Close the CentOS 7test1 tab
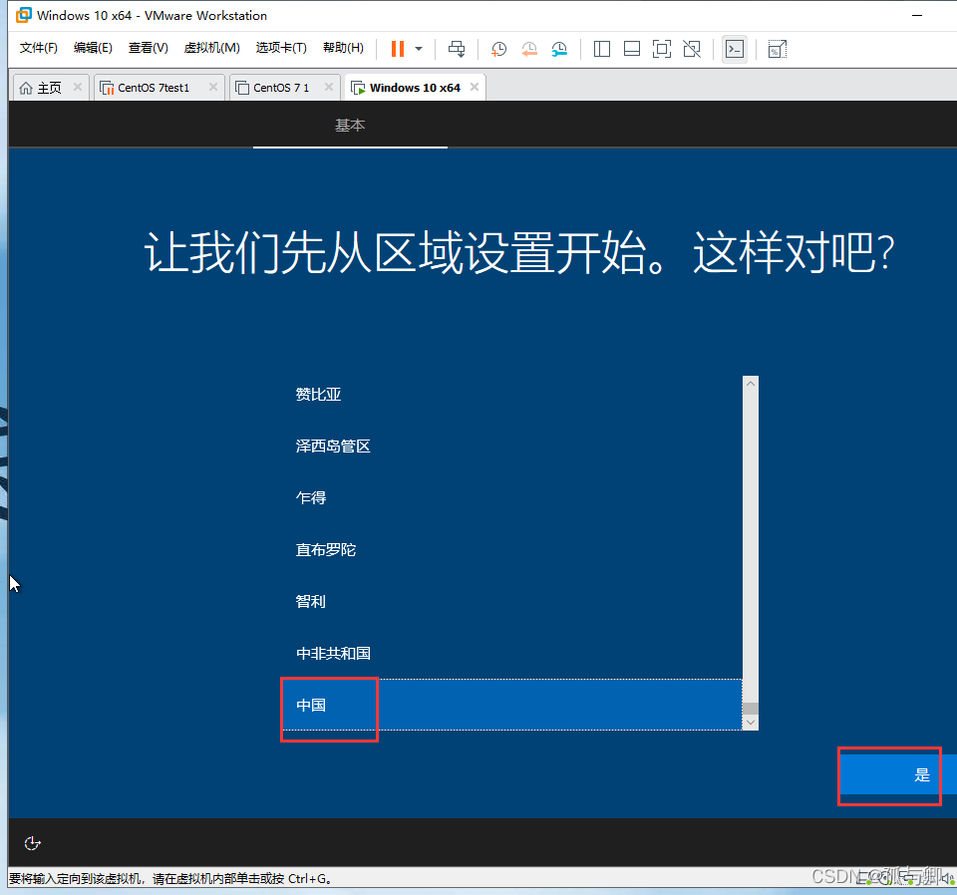This screenshot has width=957, height=895. click(213, 87)
